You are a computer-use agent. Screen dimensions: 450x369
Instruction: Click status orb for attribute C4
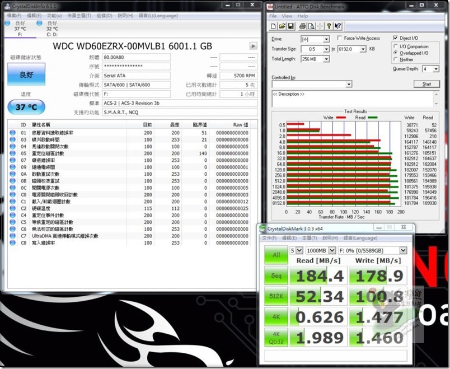click(13, 216)
